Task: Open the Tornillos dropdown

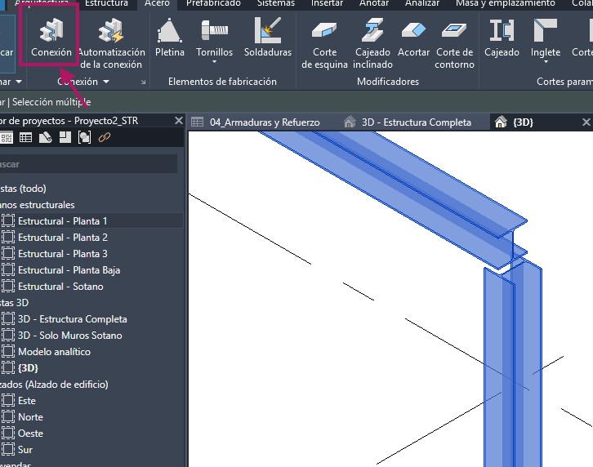Action: pos(214,53)
